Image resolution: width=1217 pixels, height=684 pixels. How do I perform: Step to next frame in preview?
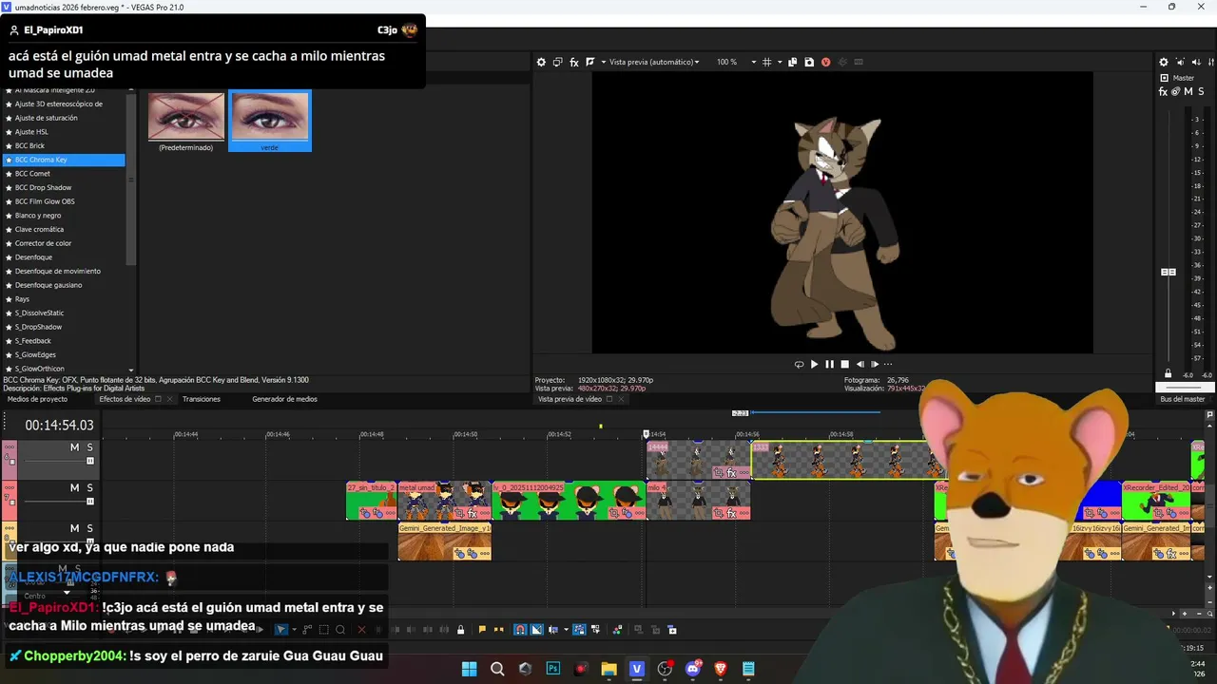(x=875, y=364)
